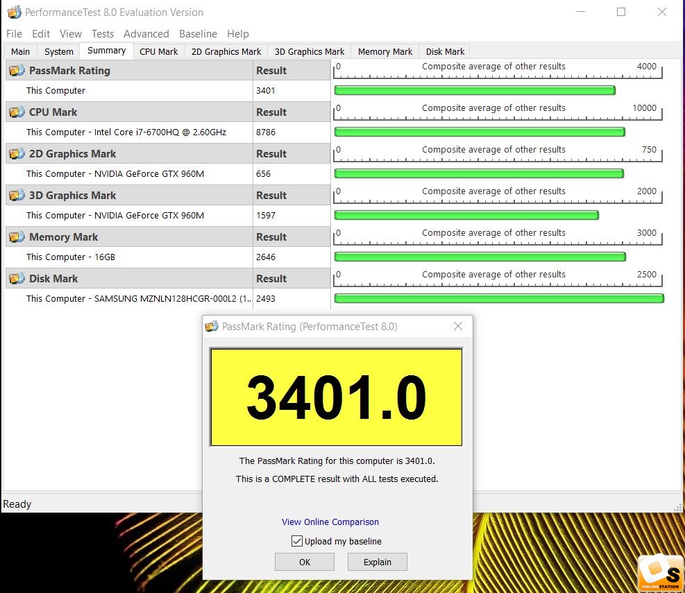Click the PassMark Rating row icon

(17, 70)
